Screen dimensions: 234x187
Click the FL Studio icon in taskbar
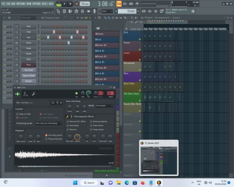159,182
